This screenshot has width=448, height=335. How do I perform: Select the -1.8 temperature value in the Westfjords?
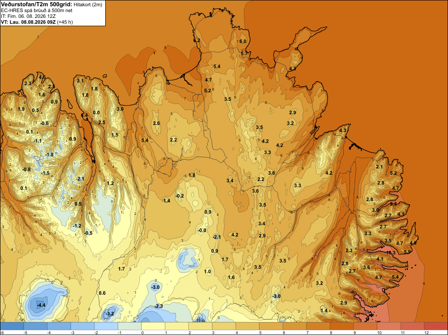[x=49, y=155]
